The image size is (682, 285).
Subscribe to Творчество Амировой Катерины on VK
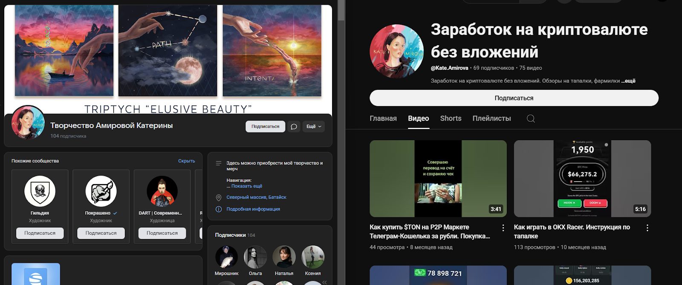(265, 127)
